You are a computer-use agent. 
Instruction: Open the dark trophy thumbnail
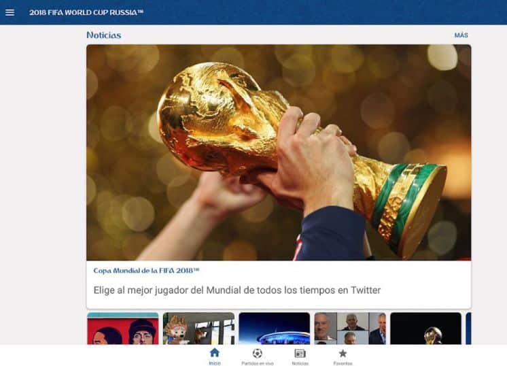click(x=426, y=328)
